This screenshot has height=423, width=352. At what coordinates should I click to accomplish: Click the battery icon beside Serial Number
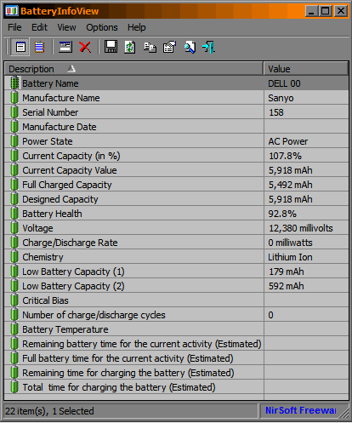coord(14,112)
